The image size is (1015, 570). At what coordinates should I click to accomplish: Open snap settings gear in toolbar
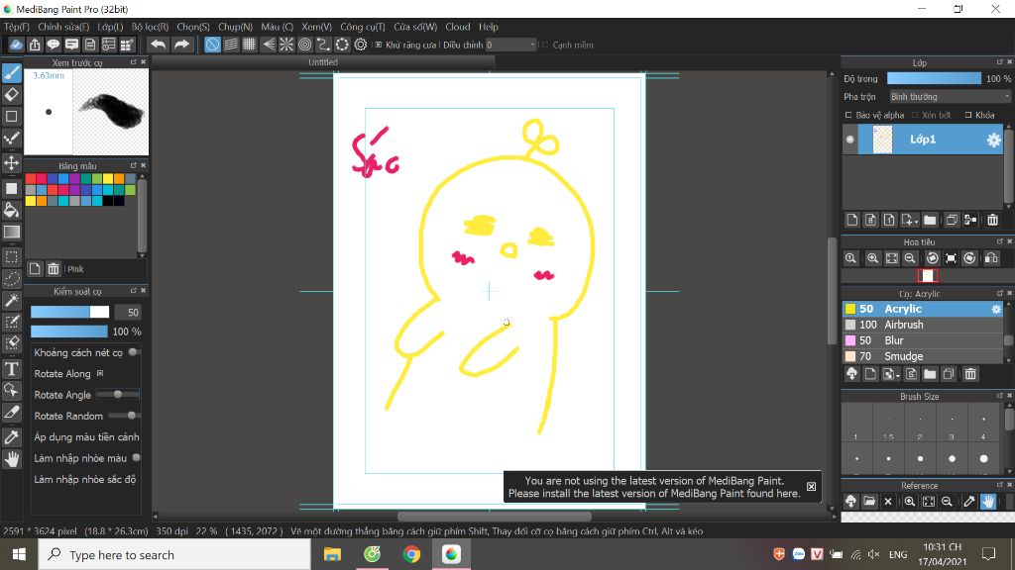(x=361, y=45)
